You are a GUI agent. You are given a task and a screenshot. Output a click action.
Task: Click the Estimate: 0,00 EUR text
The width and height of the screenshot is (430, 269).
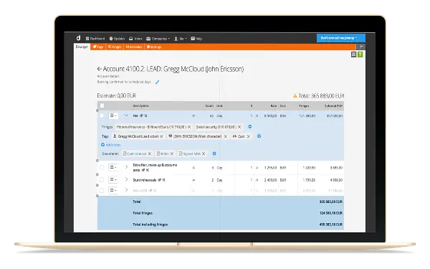coord(117,95)
